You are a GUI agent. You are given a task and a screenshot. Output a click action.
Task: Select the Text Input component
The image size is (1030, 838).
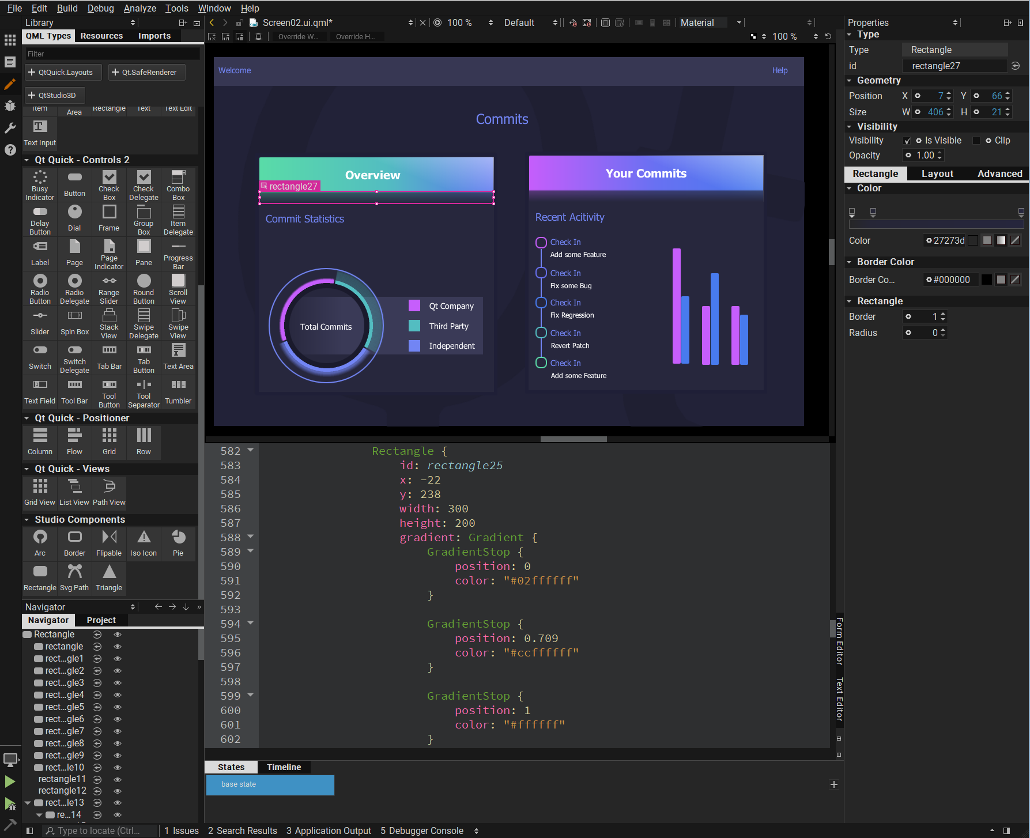pos(39,126)
